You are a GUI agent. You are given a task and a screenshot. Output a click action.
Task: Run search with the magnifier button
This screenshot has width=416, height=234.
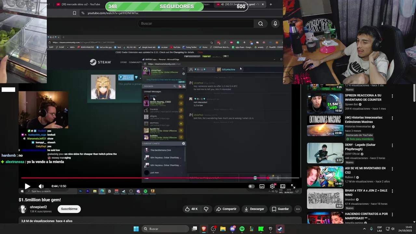click(261, 23)
